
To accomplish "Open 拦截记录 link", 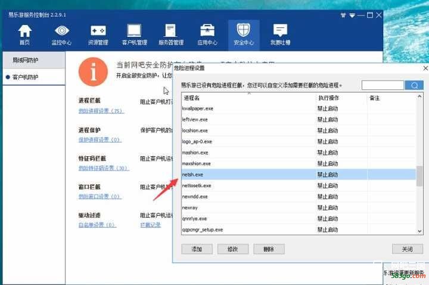I will coord(151,225).
